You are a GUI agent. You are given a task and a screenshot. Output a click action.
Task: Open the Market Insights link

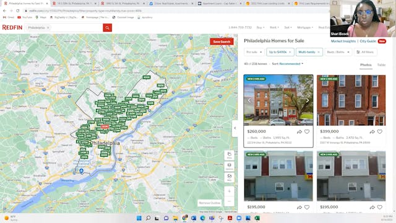pyautogui.click(x=343, y=42)
